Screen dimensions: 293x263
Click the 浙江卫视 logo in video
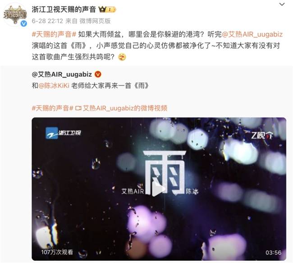pos(63,133)
